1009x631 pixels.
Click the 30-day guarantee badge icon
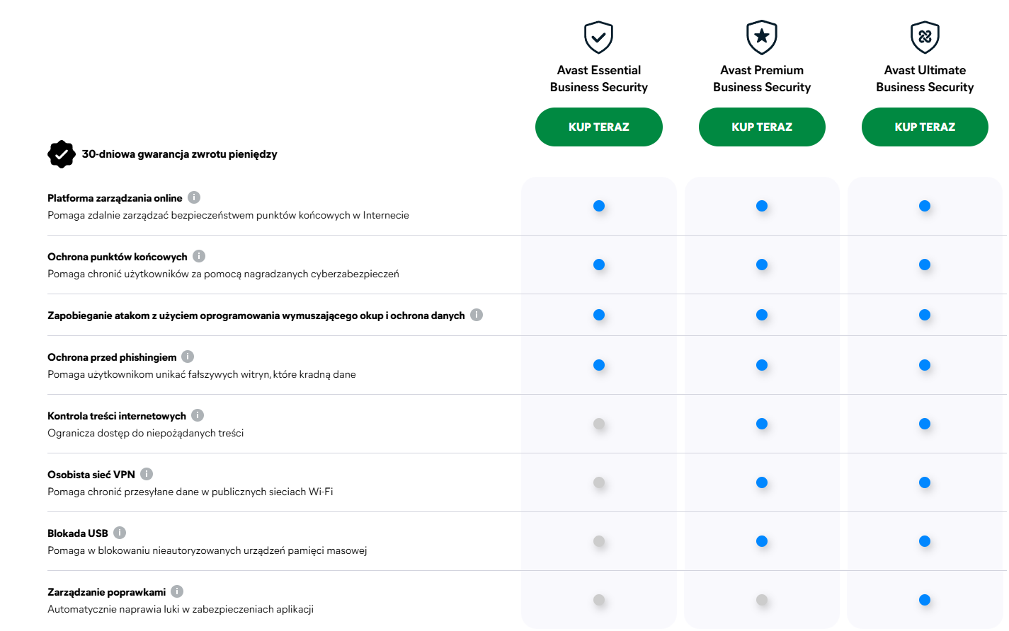[62, 154]
